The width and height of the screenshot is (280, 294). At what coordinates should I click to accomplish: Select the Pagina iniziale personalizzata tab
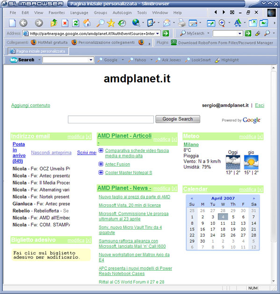(x=38, y=51)
